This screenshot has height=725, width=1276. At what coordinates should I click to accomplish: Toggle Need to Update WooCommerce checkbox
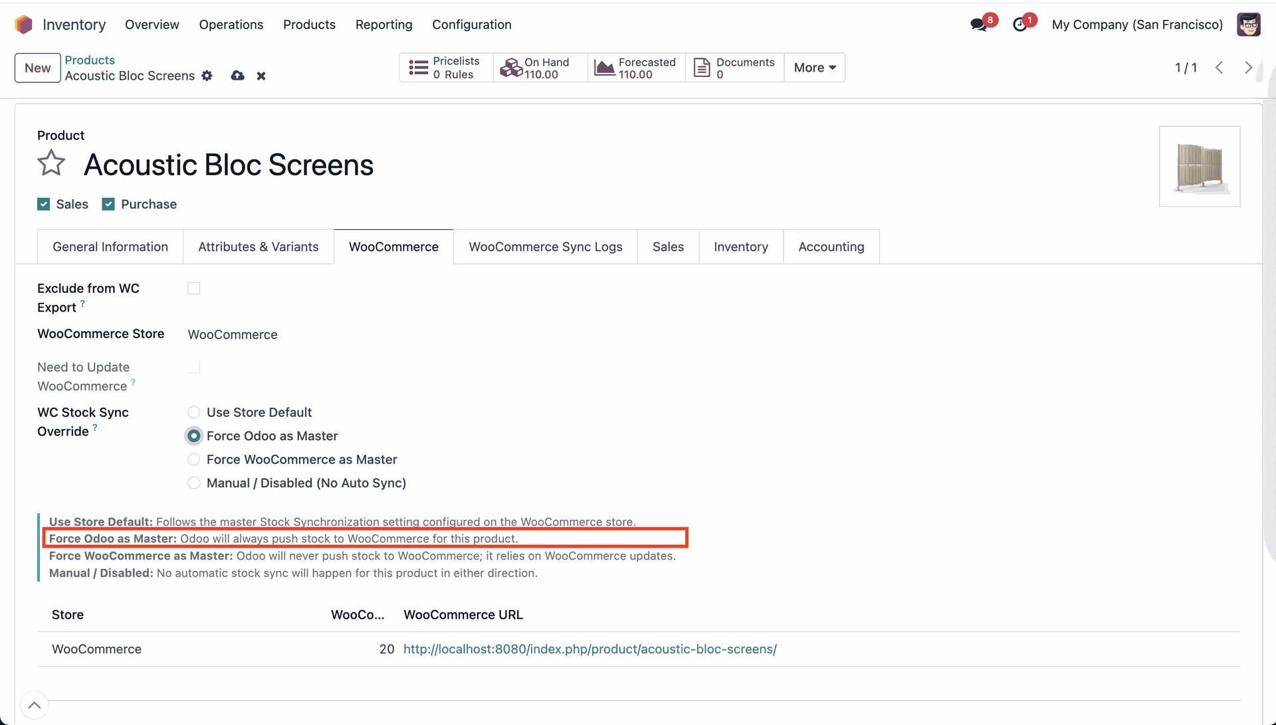194,367
